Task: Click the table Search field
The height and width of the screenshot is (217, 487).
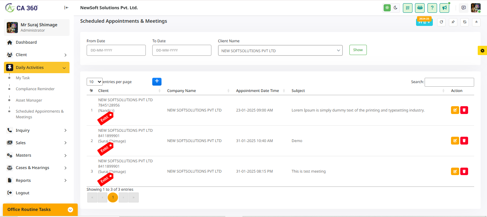Action: click(x=449, y=82)
